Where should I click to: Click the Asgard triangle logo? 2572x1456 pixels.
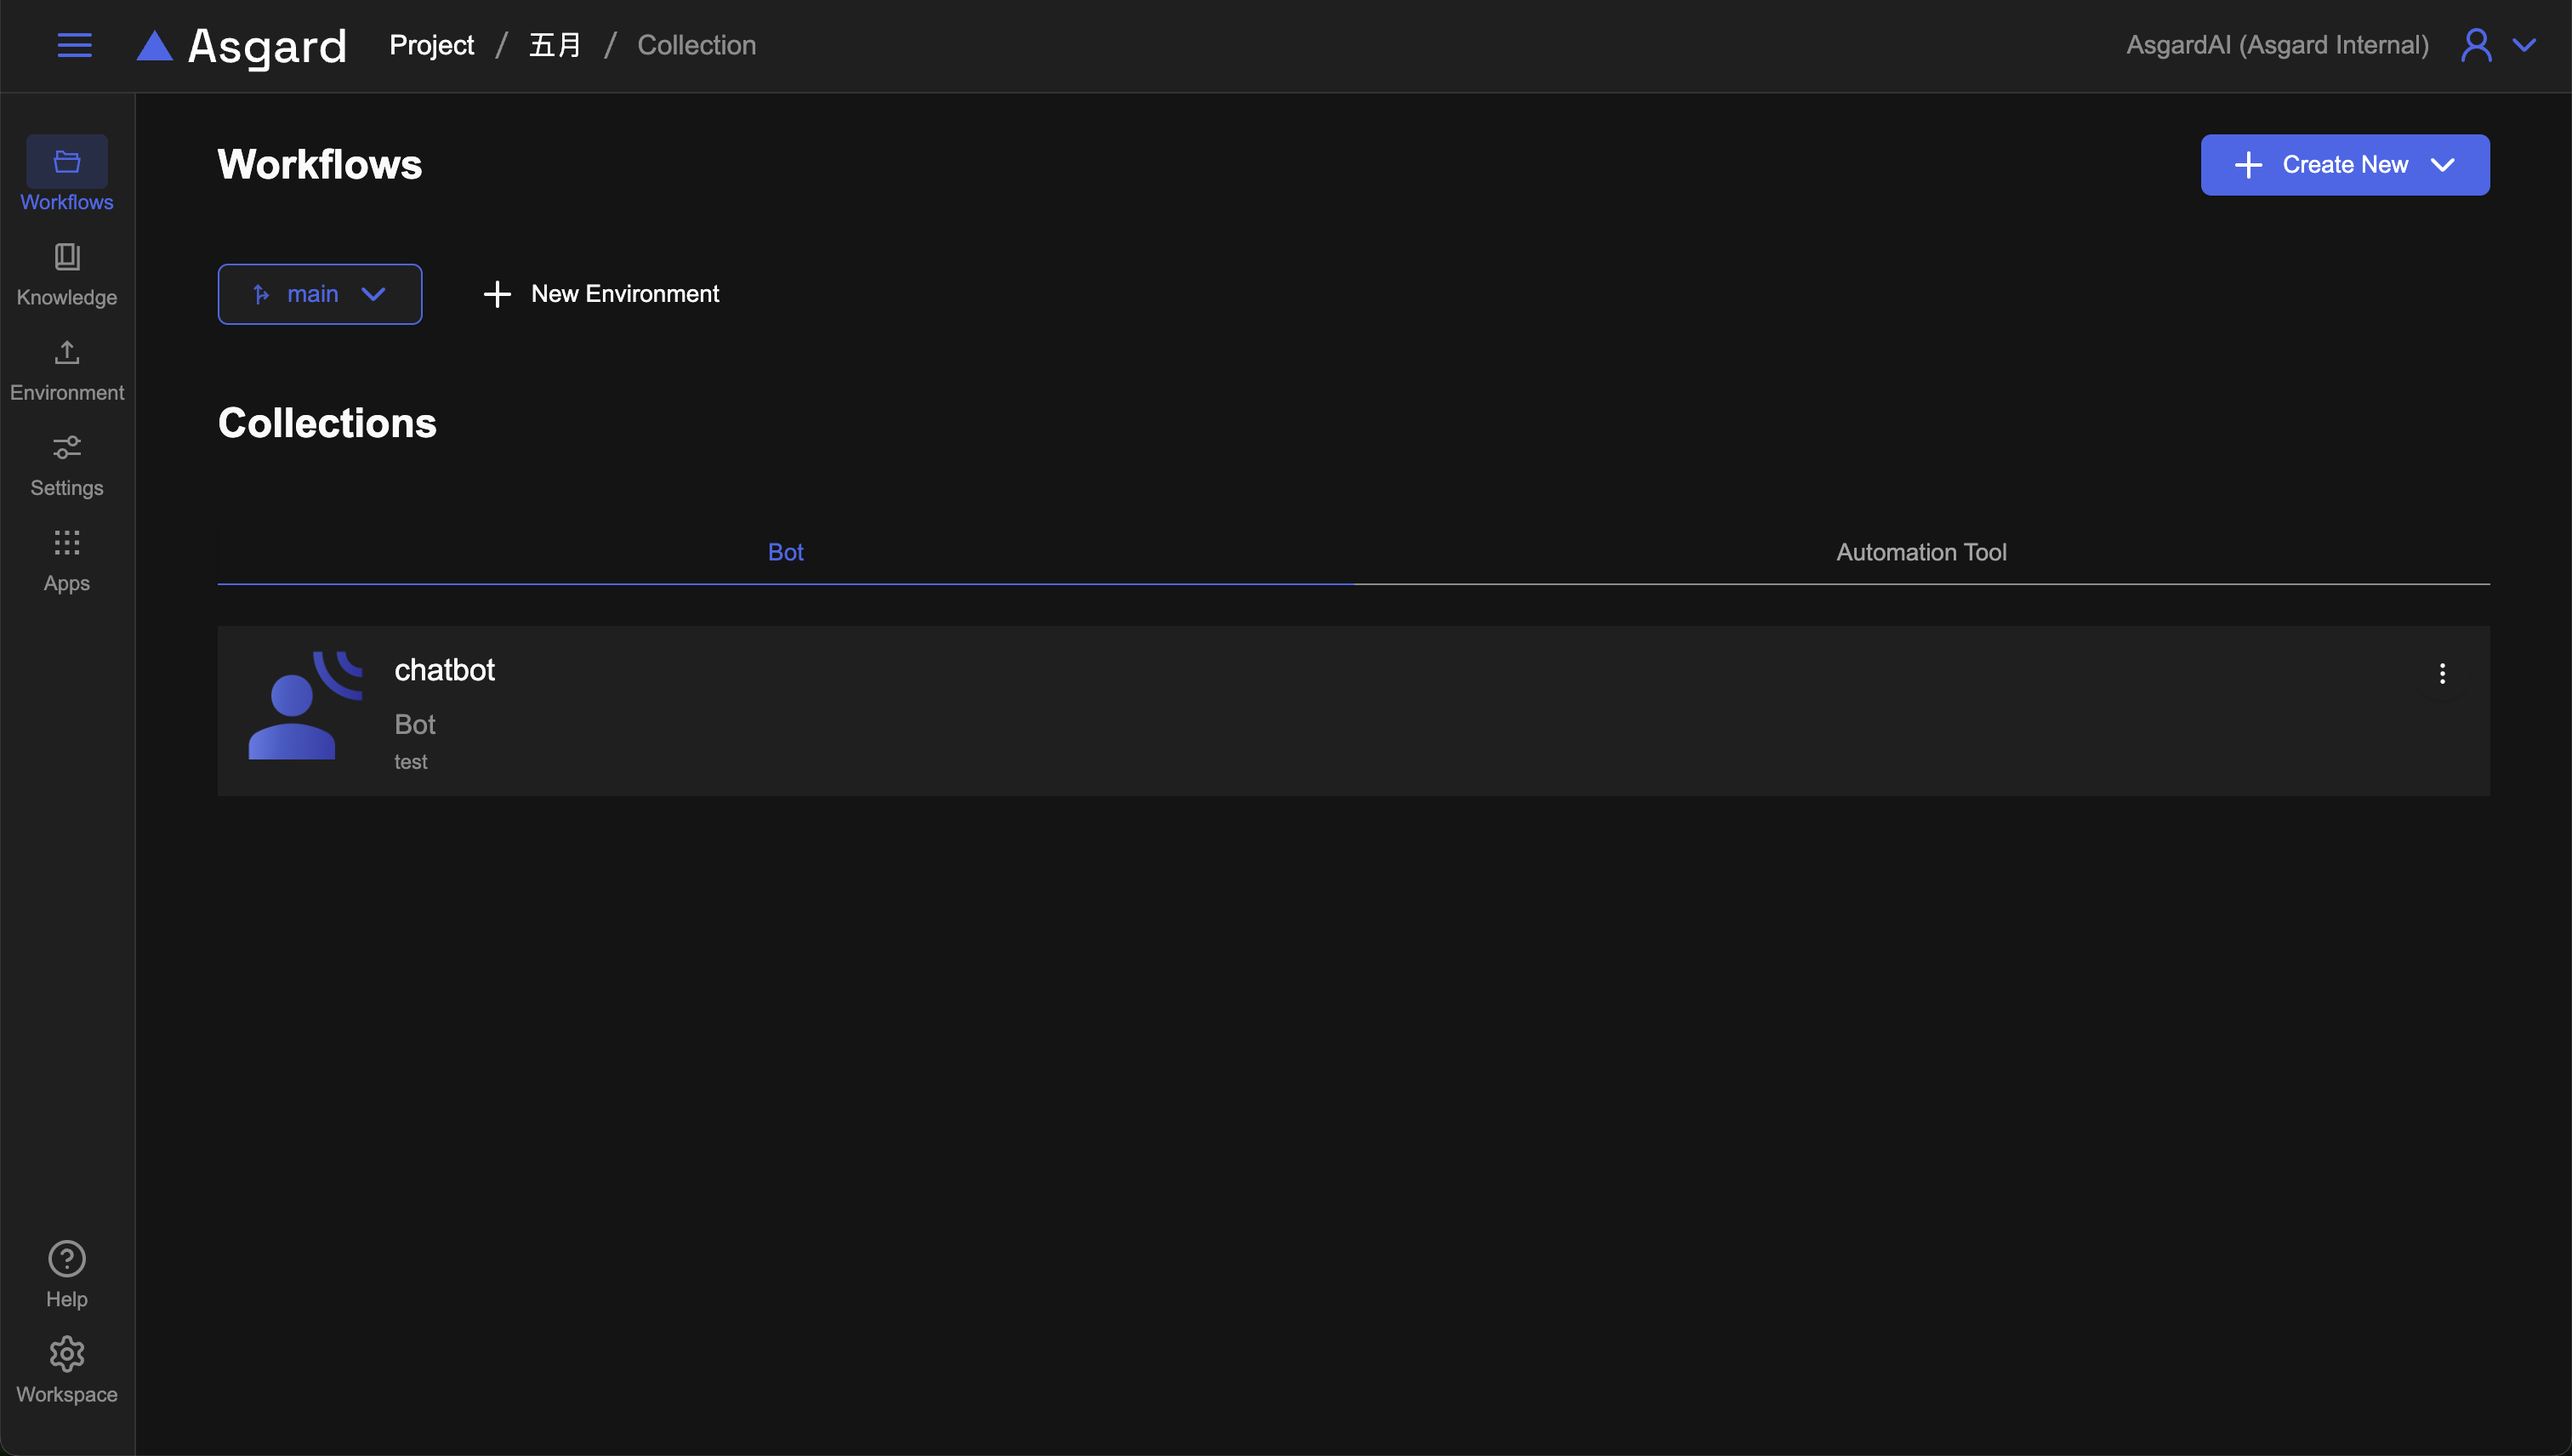[155, 46]
